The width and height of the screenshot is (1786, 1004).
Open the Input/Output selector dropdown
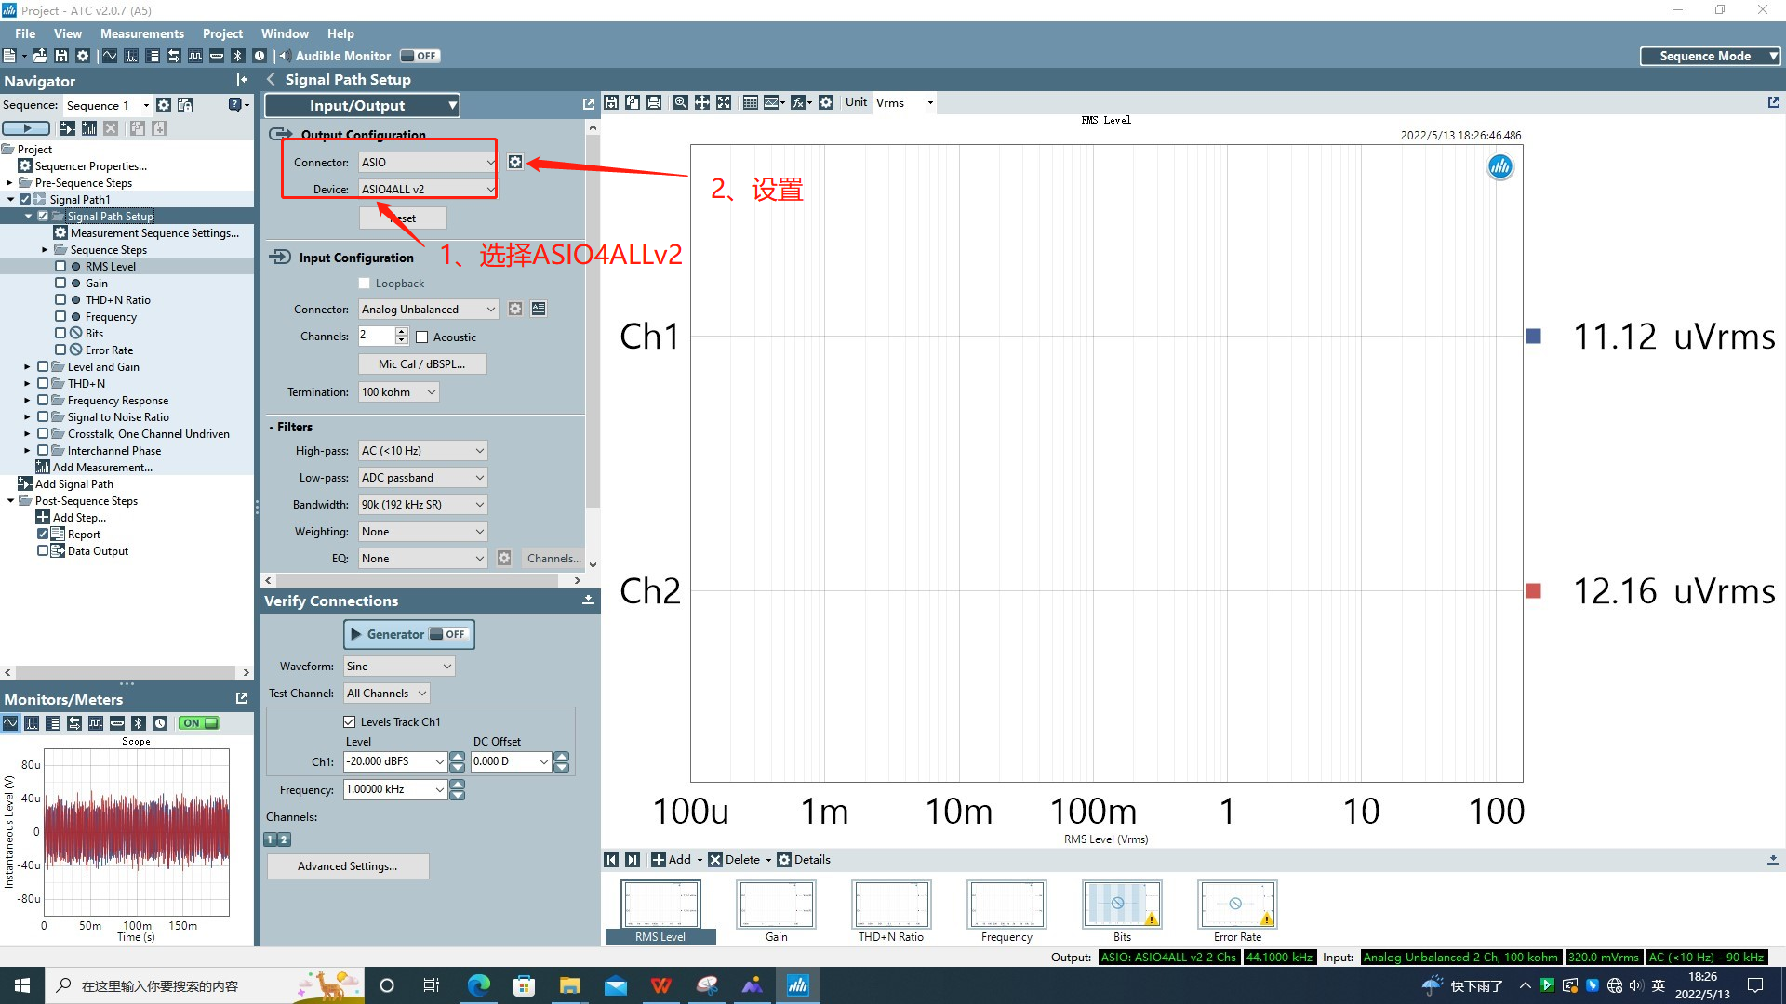click(x=363, y=105)
